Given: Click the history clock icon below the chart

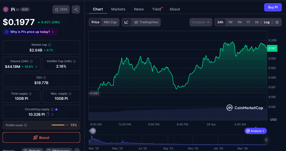Looking at the screenshot, I should pos(93,131).
